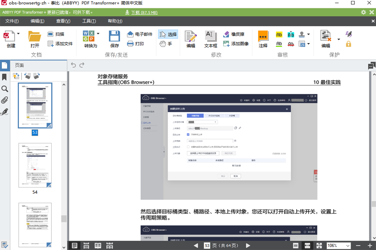Click the Create (创建) document icon
The height and width of the screenshot is (250, 376).
click(9, 36)
